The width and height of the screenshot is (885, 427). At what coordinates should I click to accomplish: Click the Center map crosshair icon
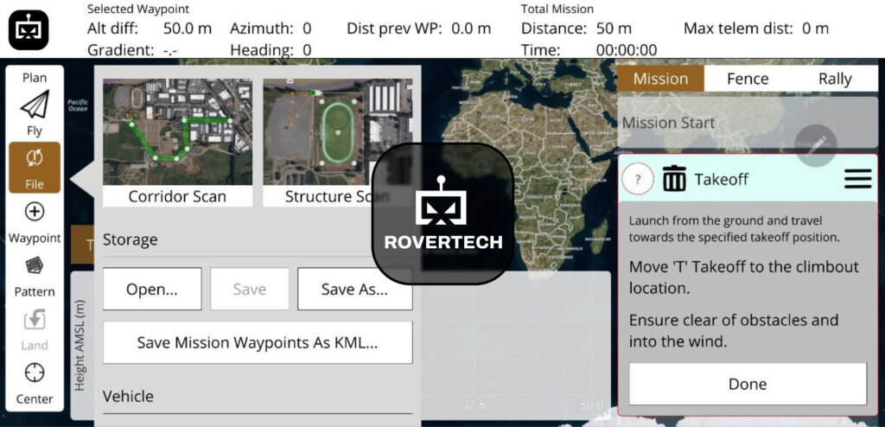[35, 373]
